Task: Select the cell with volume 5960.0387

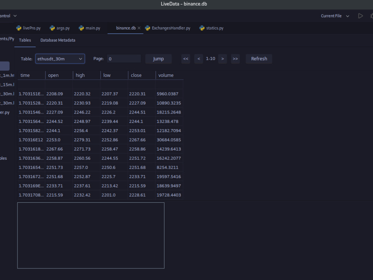Action: [x=169, y=94]
